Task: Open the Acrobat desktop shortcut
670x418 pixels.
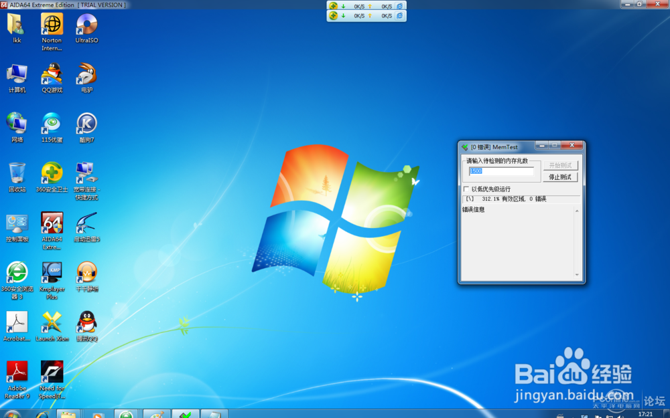Action: 17,327
